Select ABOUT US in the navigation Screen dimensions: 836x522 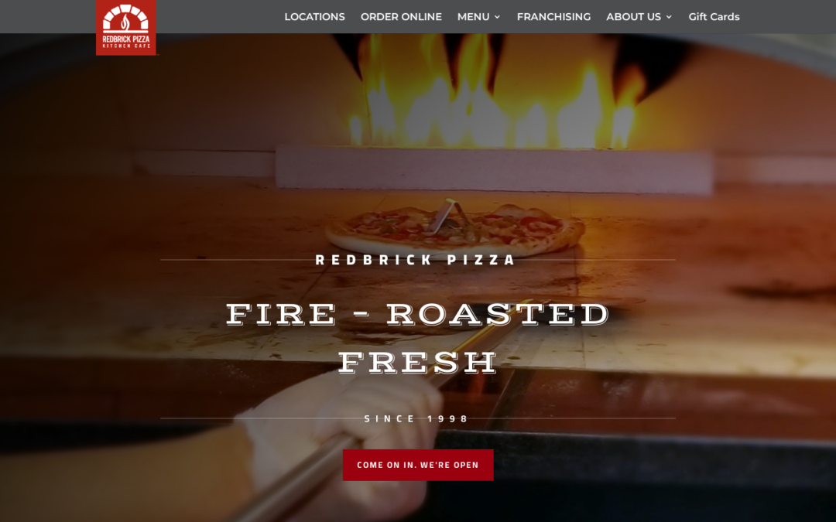tap(633, 16)
